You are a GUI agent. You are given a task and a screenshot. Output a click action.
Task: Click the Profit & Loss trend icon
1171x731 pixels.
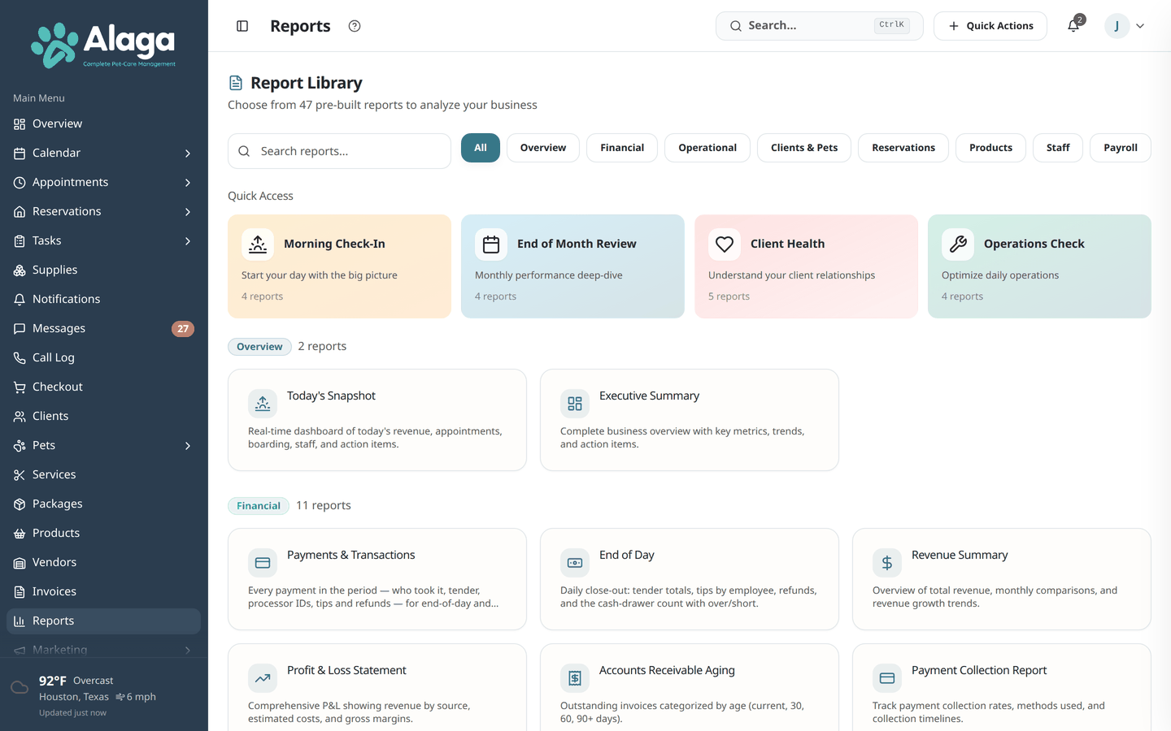pyautogui.click(x=263, y=678)
